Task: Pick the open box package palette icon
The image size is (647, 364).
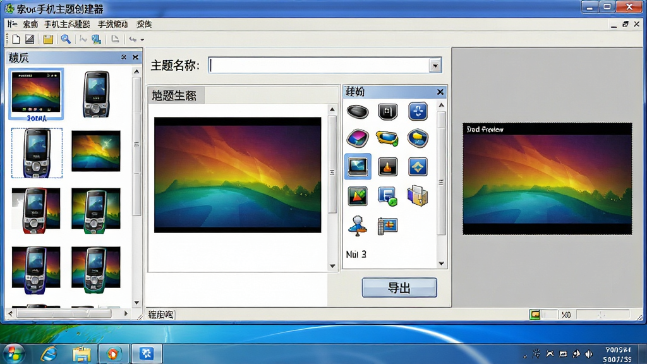Action: 418,196
